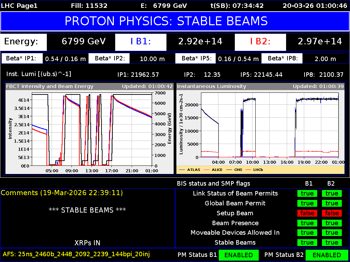Click the PM Status B1 ENABLED button

239,255
